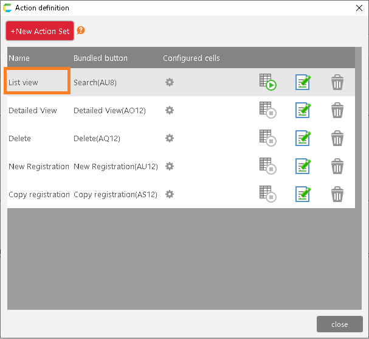Click the grid stop icon for Delete row
369x339 pixels.
coord(267,138)
